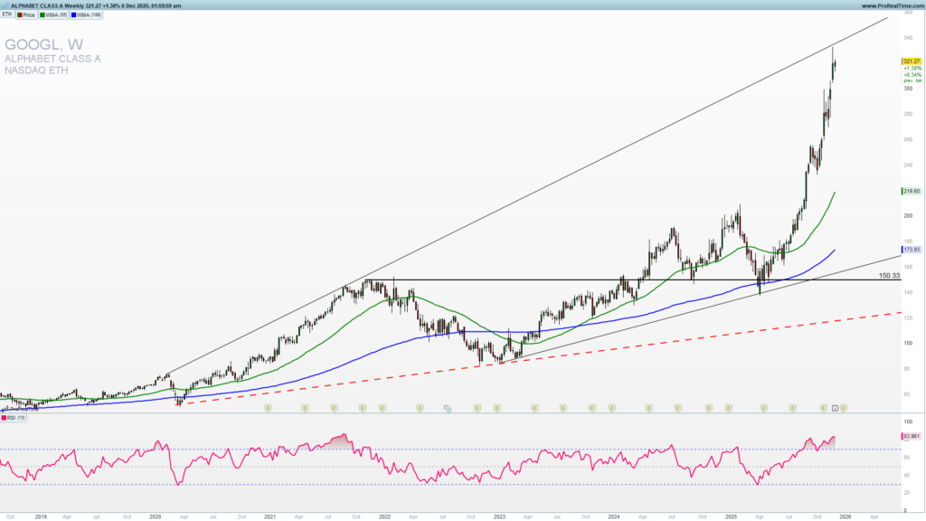Toggle the Price series via its legend entry
The image size is (926, 521).
30,14
